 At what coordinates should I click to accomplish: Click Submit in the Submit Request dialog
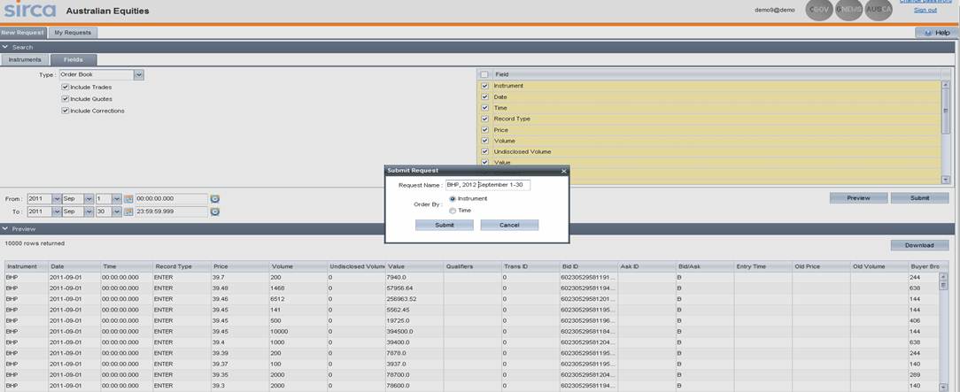445,225
